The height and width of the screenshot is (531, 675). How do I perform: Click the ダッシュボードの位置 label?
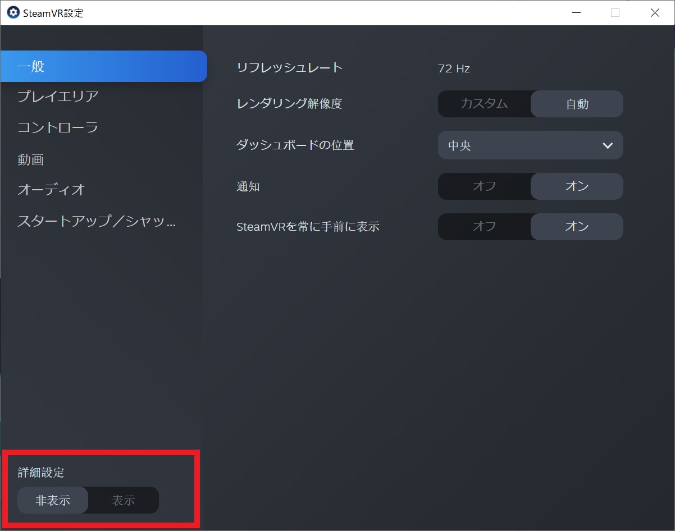click(x=295, y=145)
